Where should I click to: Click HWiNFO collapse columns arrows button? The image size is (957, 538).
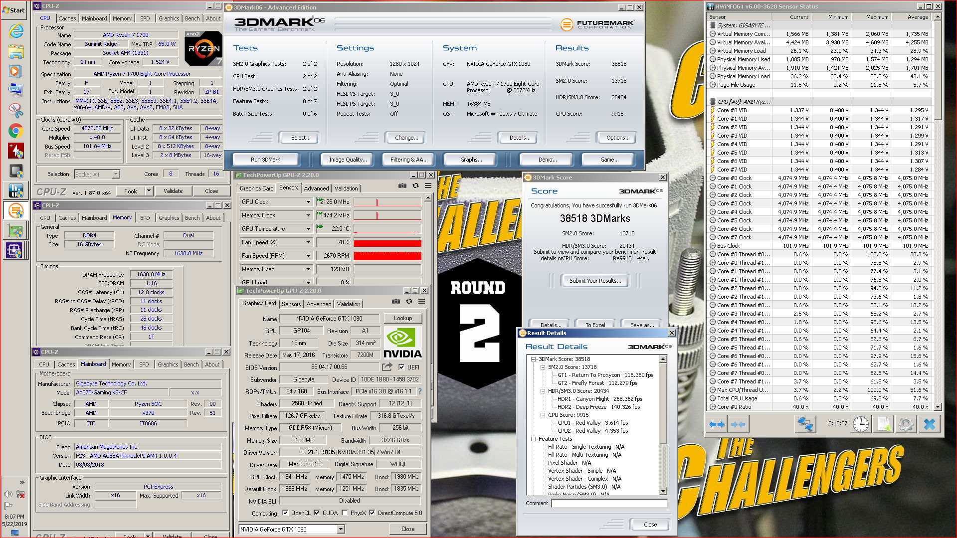738,424
